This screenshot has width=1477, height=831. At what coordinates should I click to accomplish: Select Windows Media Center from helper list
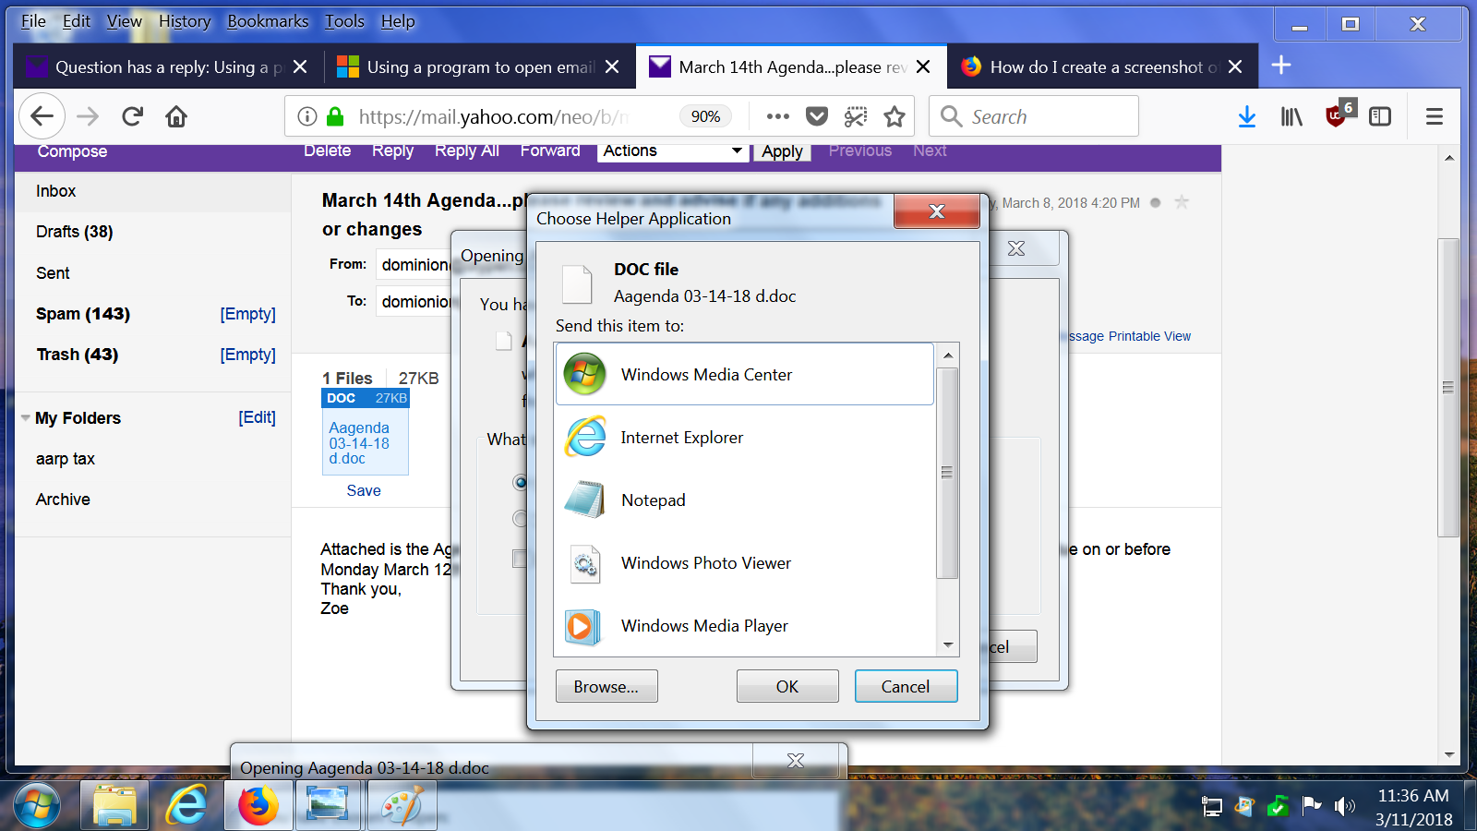744,374
